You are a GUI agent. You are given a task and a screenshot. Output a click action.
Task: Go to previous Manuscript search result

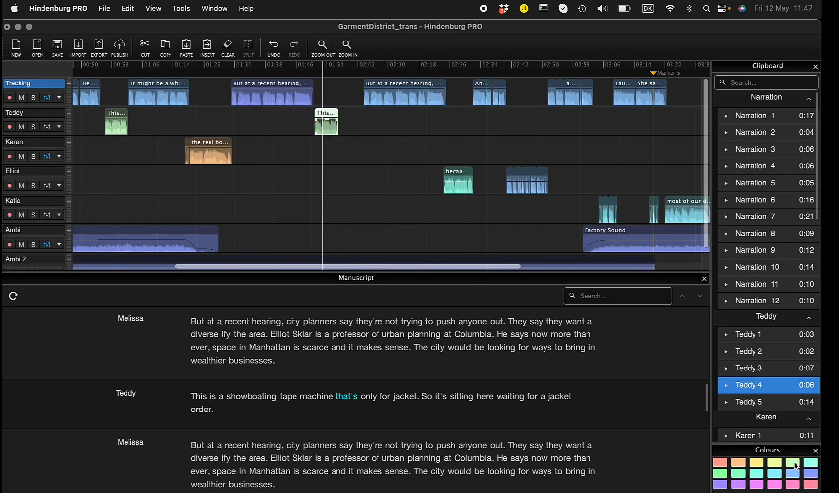pyautogui.click(x=682, y=296)
